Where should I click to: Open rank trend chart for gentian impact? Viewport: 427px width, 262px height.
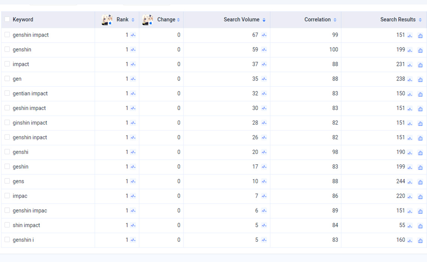click(x=133, y=94)
